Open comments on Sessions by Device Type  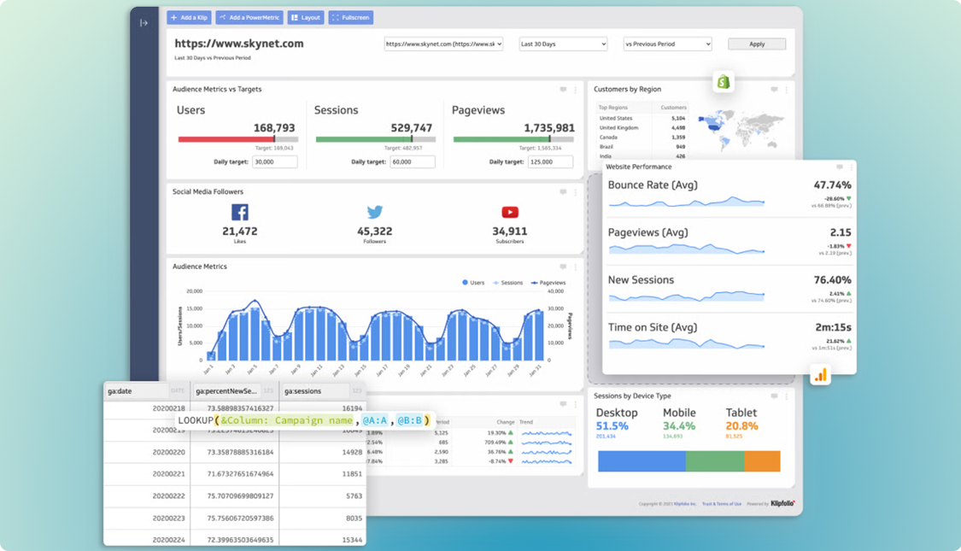coord(774,396)
